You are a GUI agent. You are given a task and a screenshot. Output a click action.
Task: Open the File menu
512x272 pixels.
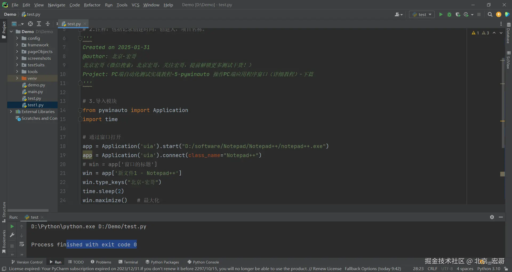[15, 5]
